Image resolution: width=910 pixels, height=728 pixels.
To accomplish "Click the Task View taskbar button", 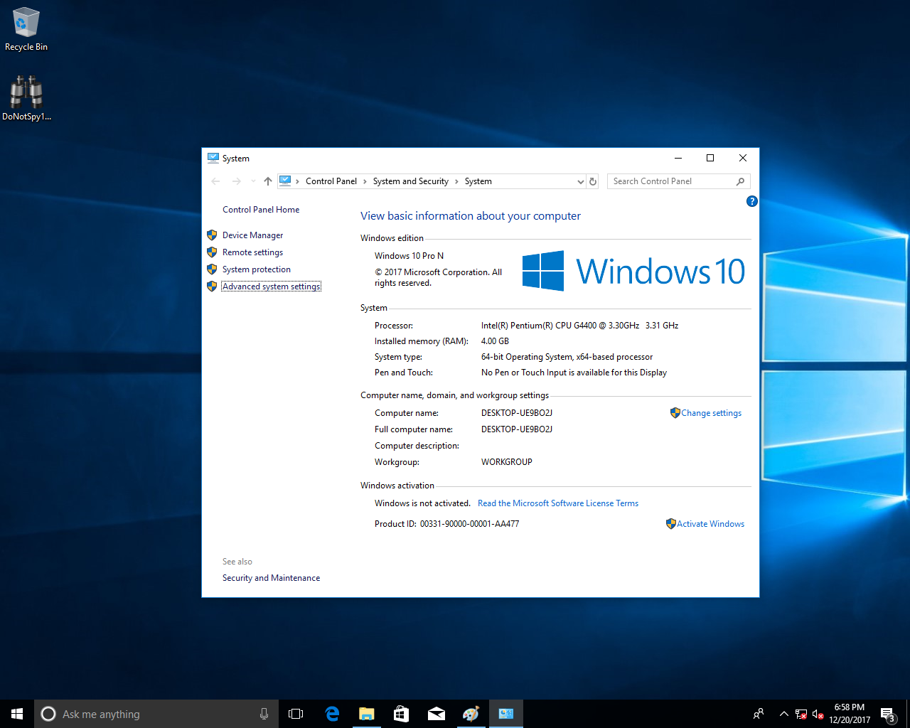I will point(296,714).
